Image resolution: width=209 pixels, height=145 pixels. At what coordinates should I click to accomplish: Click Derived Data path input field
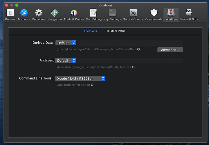tap(131, 43)
